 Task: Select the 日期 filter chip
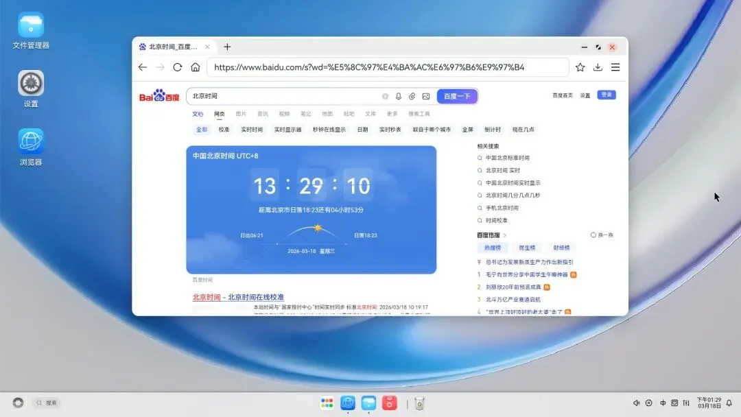pyautogui.click(x=362, y=130)
